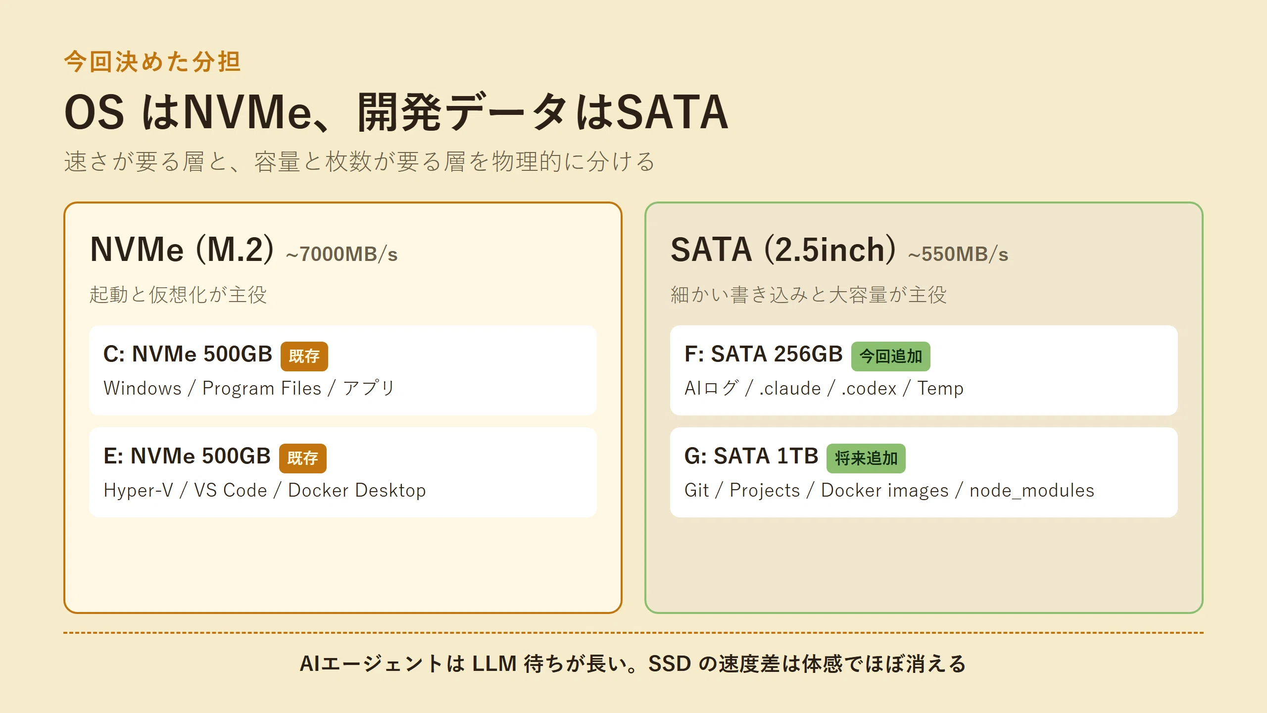Screen dimensions: 1267x713
Task: Click the NVMe (M.2) panel heading
Action: click(x=182, y=249)
